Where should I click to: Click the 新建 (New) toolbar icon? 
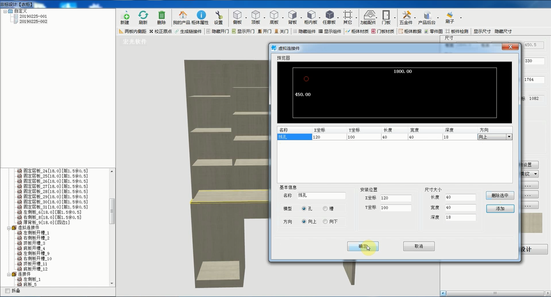click(125, 17)
